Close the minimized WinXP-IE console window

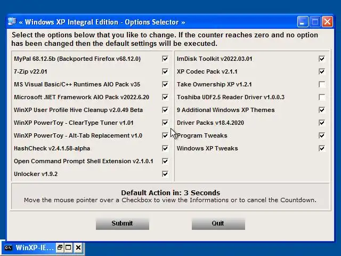pos(78,247)
